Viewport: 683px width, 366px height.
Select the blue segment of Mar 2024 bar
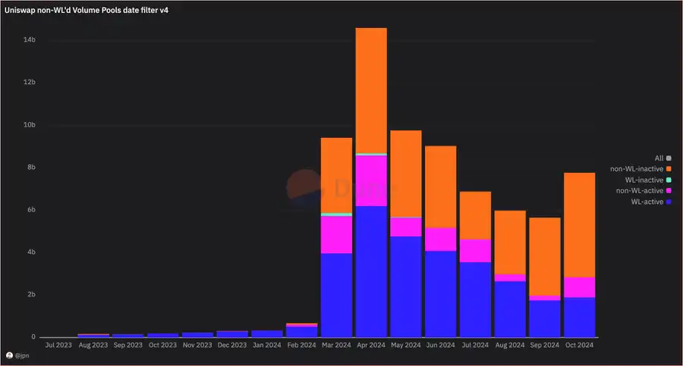(x=336, y=296)
